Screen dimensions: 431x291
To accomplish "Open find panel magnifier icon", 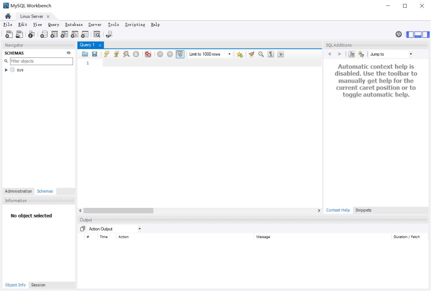I will coord(261,54).
